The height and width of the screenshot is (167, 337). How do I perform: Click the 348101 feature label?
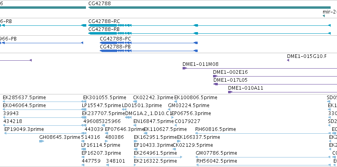click(116, 161)
